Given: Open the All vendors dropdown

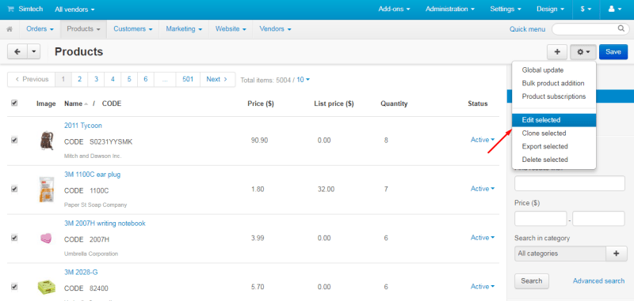Looking at the screenshot, I should tap(74, 9).
